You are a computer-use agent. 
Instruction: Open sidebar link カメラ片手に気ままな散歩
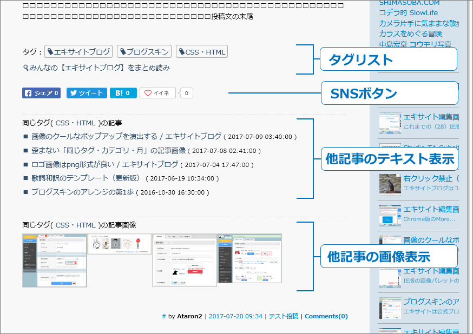pos(419,23)
